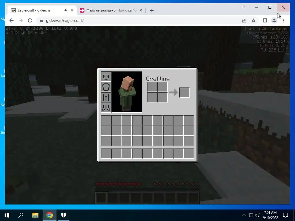295x221 pixels.
Task: Select the helmet armor slot
Action: (x=106, y=77)
